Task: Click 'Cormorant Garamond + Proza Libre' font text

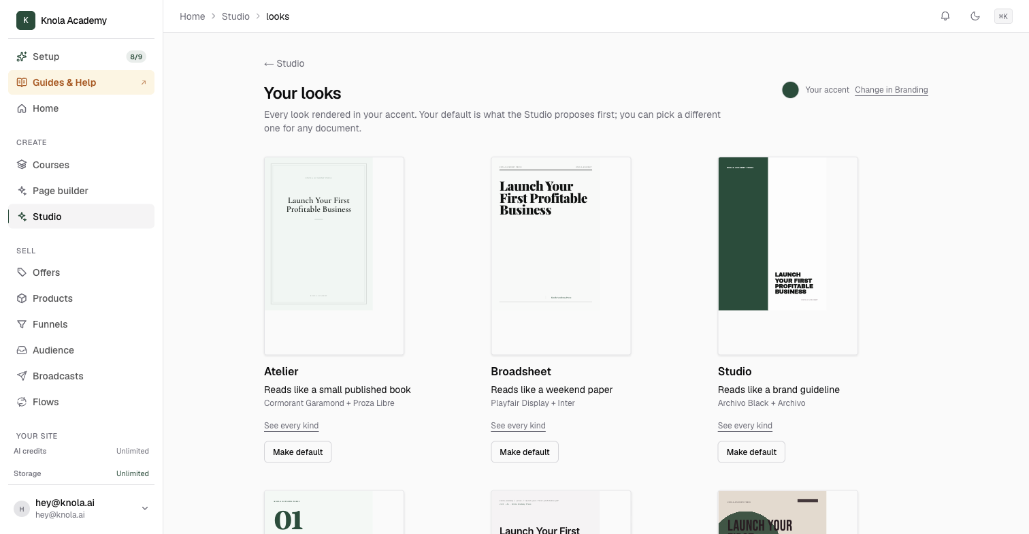Action: (x=329, y=403)
